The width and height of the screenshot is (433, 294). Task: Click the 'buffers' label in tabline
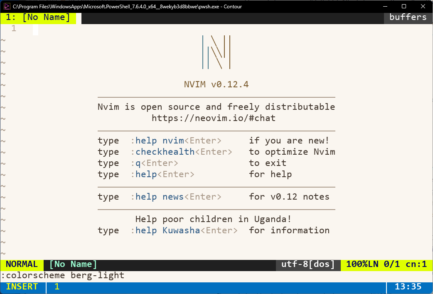click(x=408, y=17)
